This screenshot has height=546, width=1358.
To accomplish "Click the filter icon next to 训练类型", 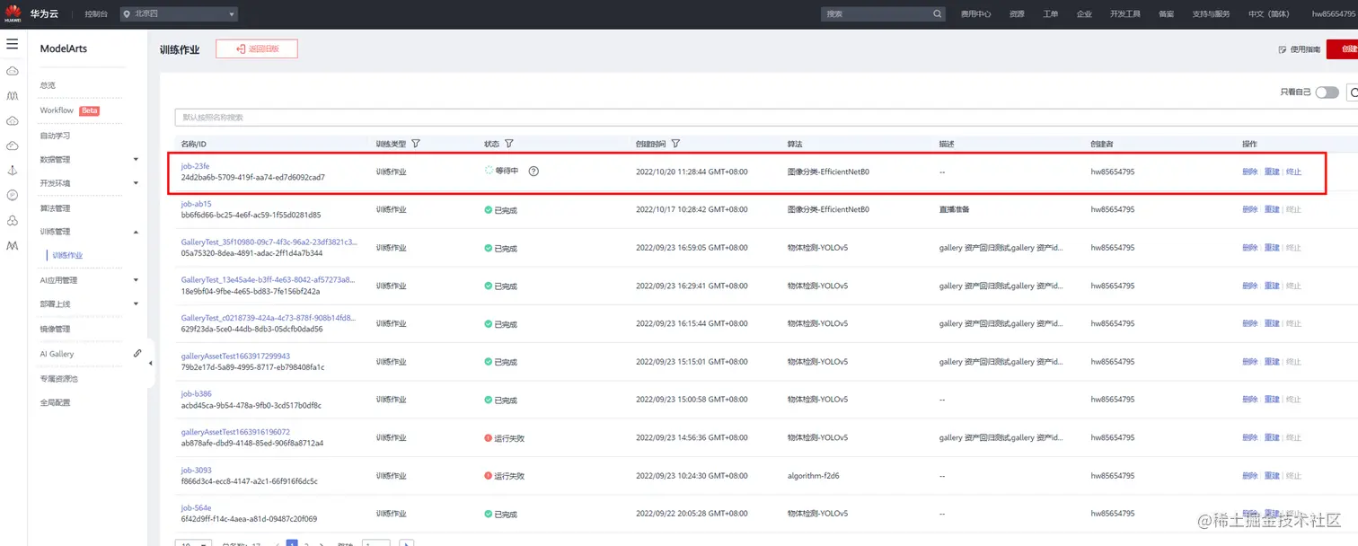I will pyautogui.click(x=416, y=144).
